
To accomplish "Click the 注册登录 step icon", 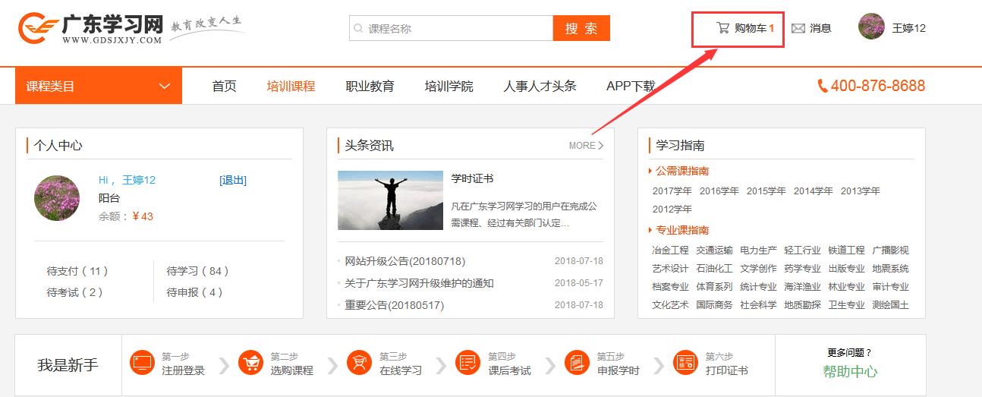I will pyautogui.click(x=142, y=363).
